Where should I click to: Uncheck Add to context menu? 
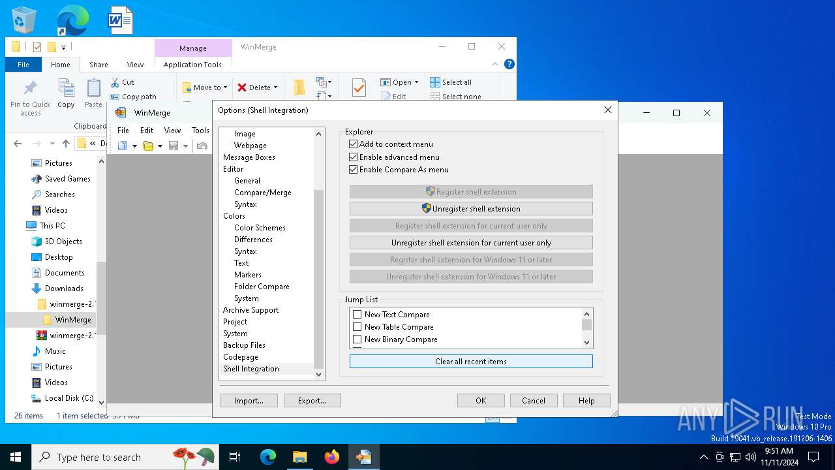click(354, 144)
